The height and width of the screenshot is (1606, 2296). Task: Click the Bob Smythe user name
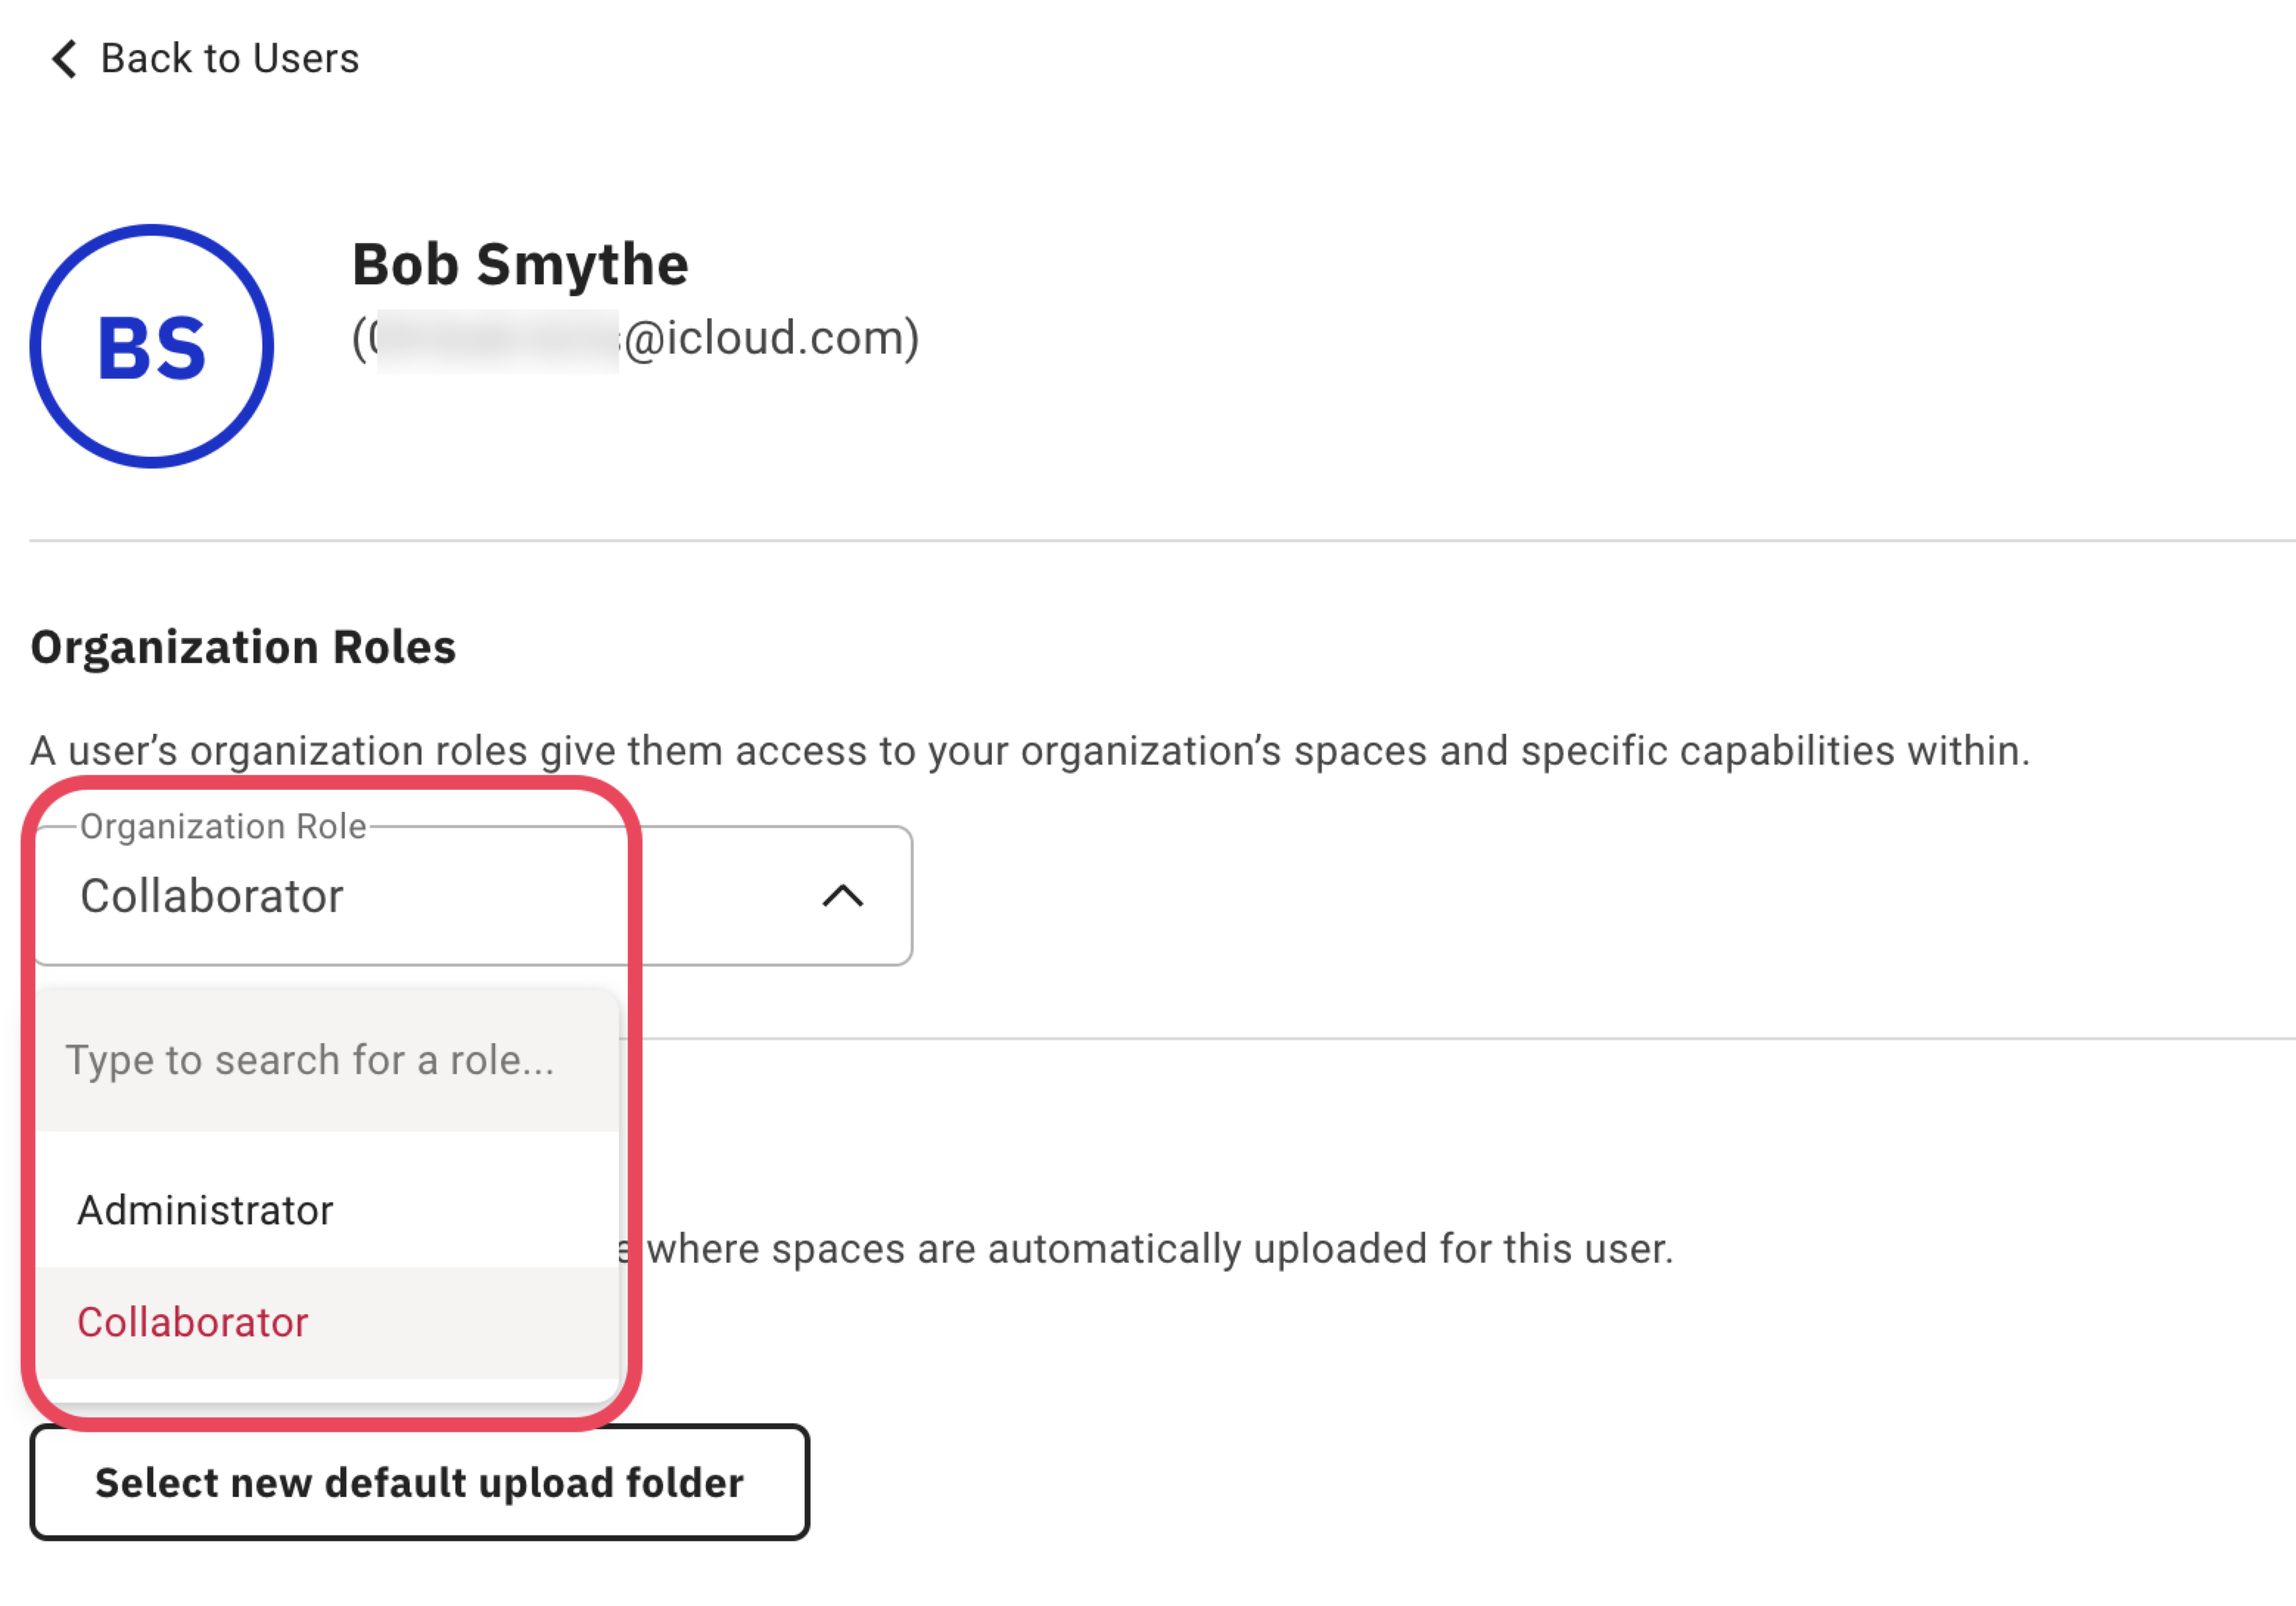click(x=520, y=264)
